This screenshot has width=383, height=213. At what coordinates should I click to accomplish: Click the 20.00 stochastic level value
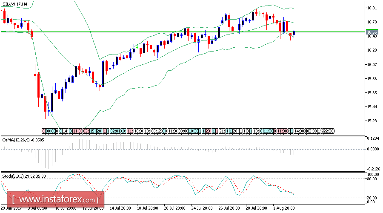[x=372, y=198]
